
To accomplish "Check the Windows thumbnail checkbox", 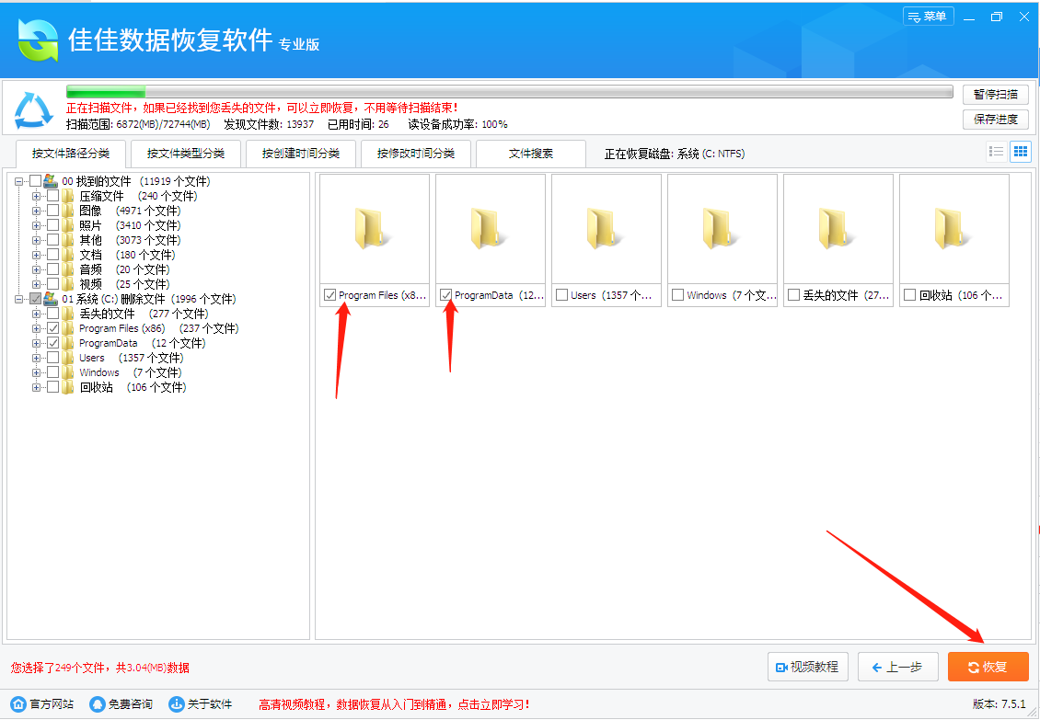I will click(x=678, y=295).
